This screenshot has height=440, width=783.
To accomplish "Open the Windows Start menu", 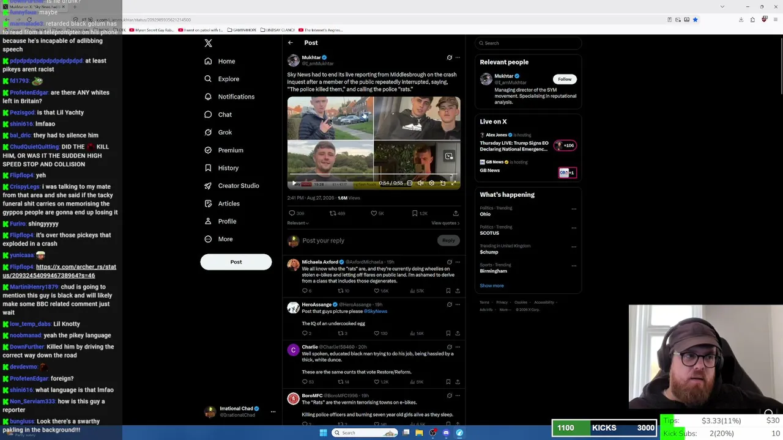I will point(323,433).
